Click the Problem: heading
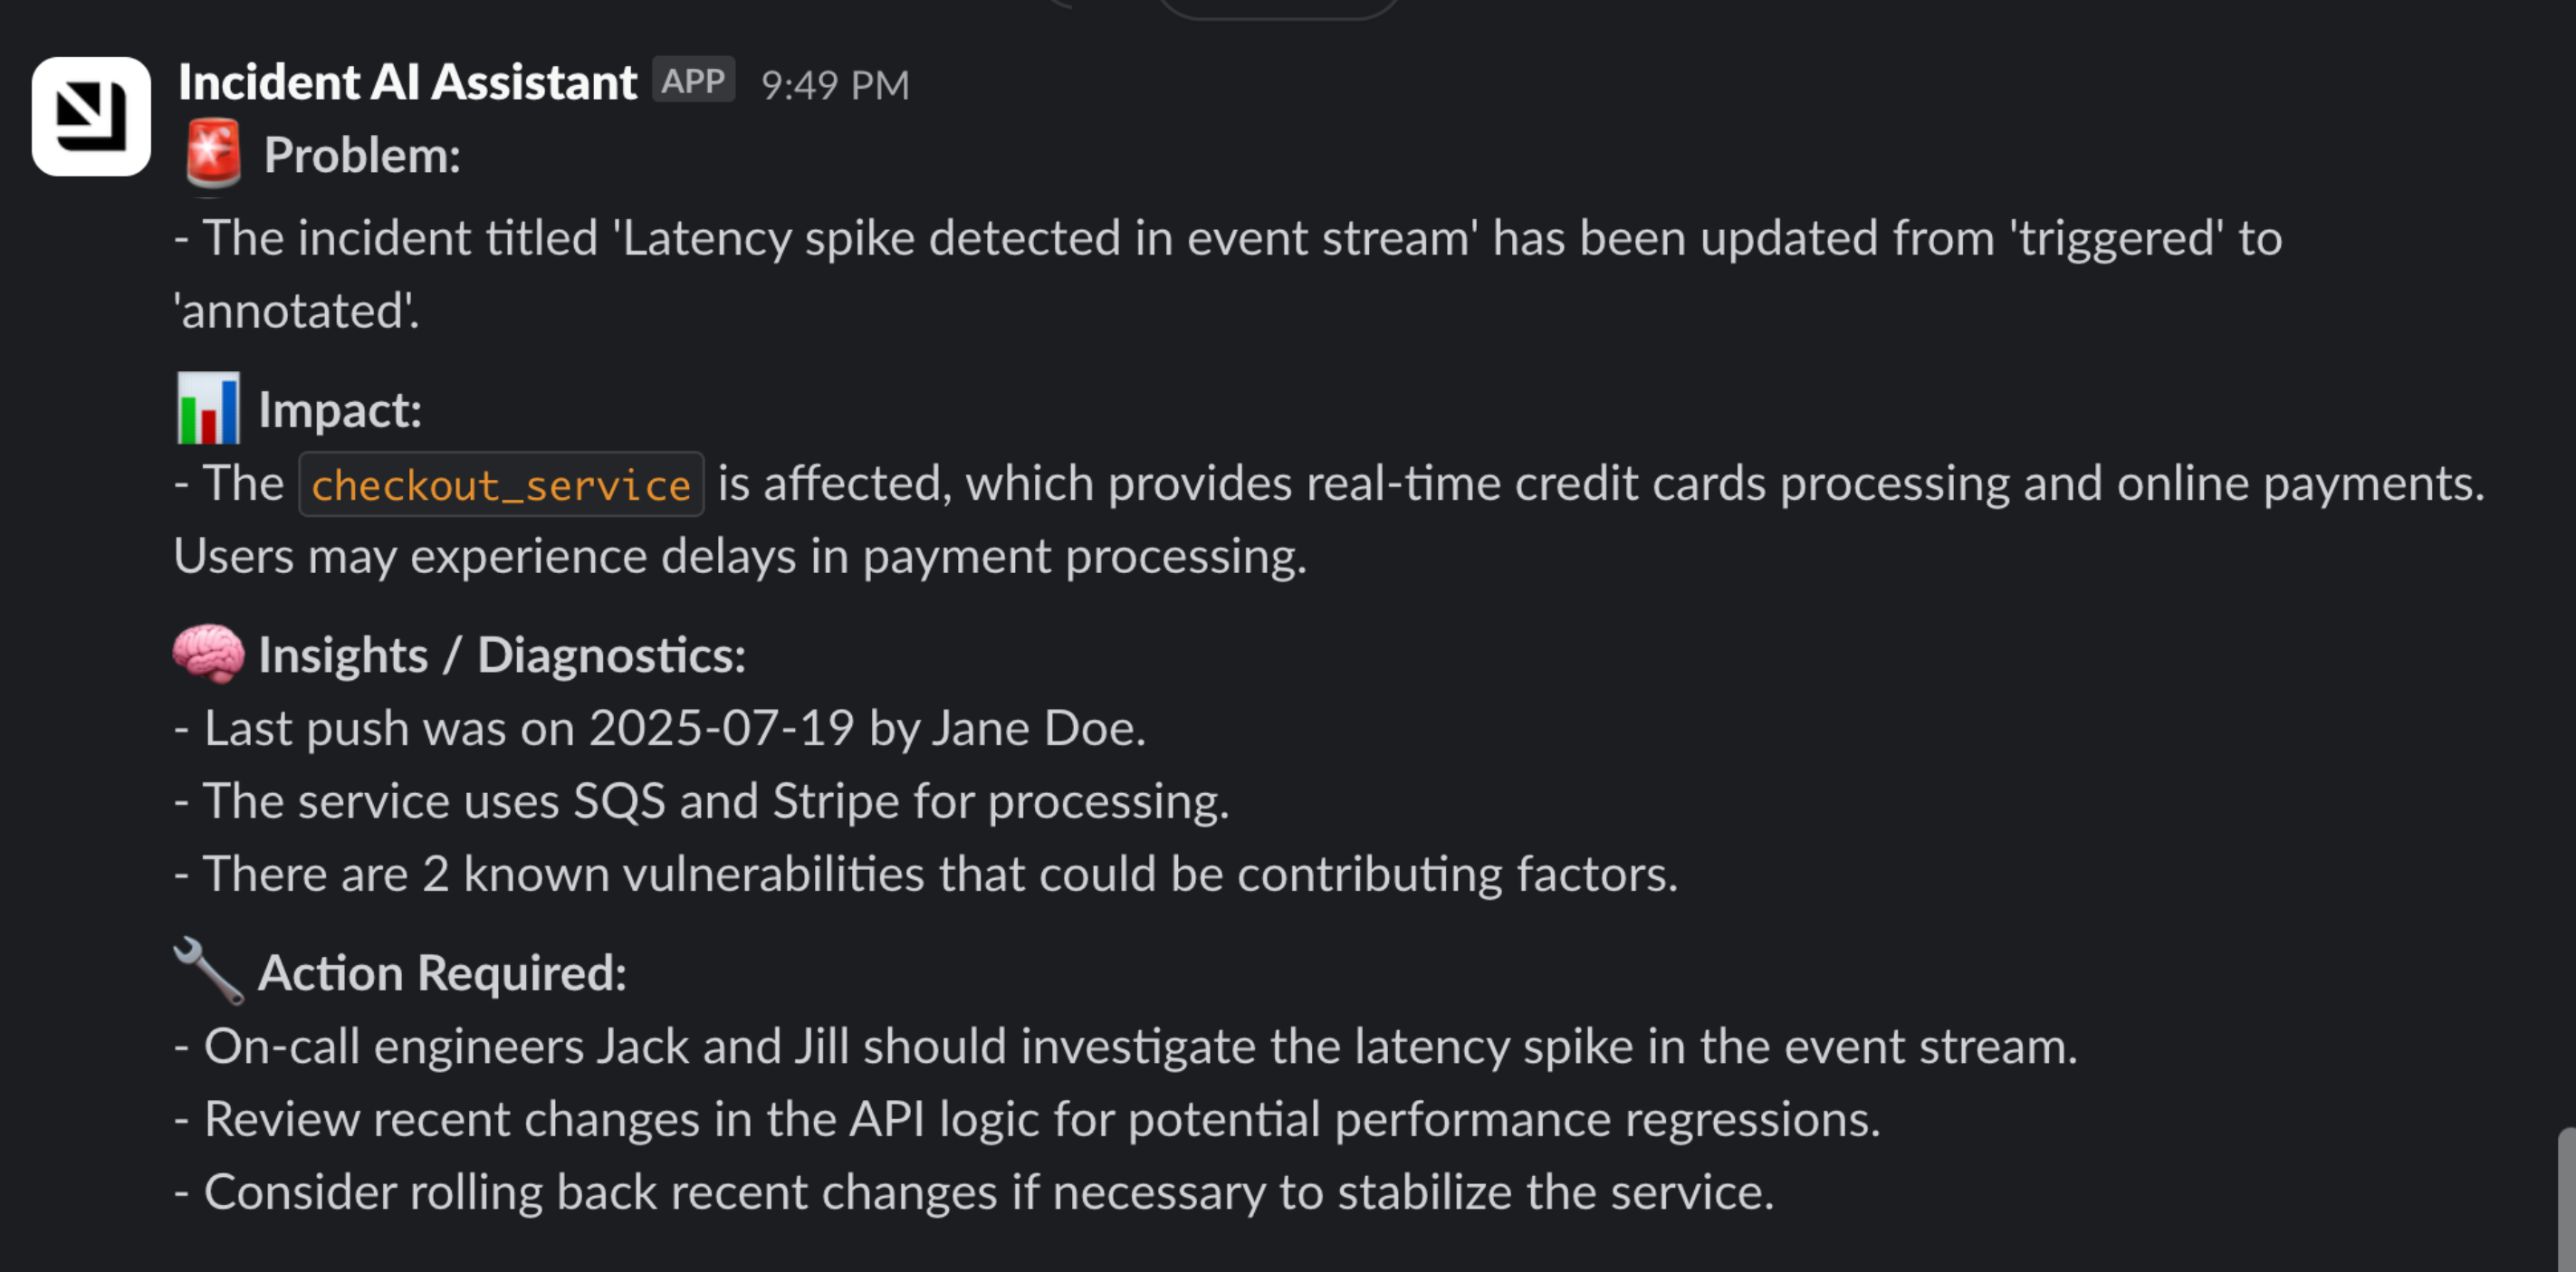 click(x=362, y=156)
